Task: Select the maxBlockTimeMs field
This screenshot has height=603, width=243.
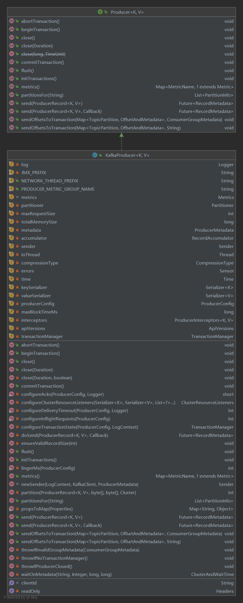Action: [121, 312]
